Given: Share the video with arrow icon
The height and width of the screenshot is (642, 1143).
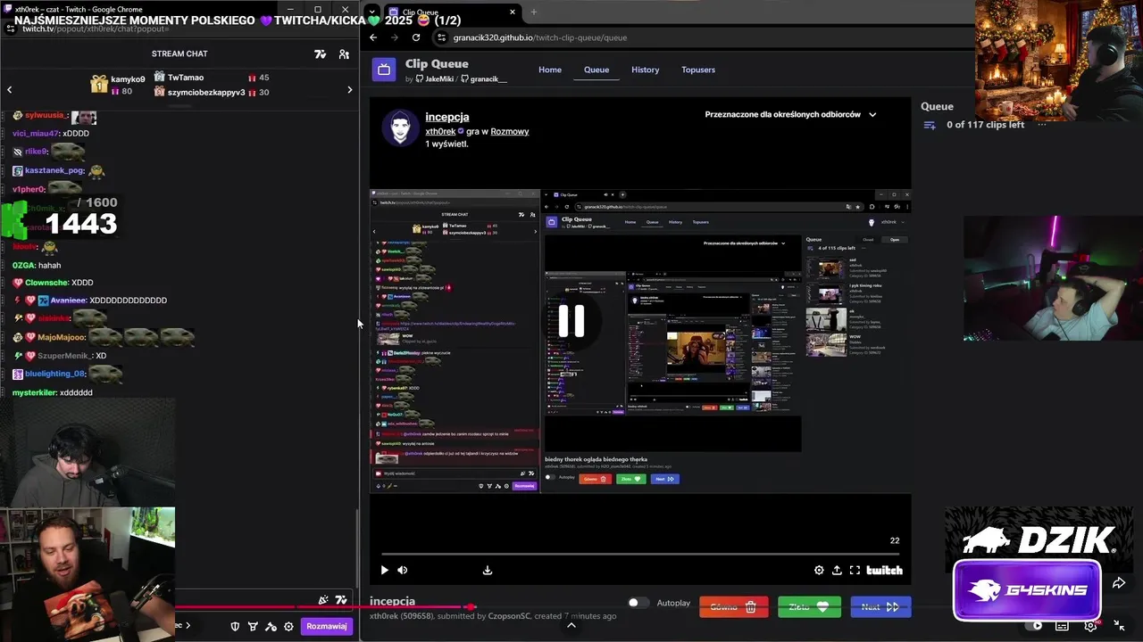Looking at the screenshot, I should point(1119,583).
